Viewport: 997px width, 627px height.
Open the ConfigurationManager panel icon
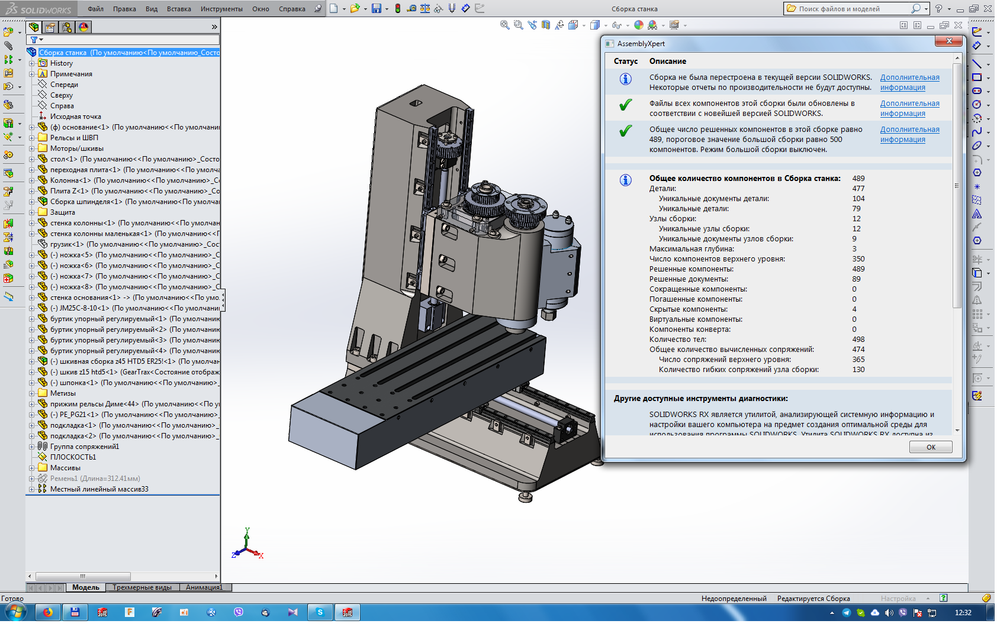tap(67, 27)
